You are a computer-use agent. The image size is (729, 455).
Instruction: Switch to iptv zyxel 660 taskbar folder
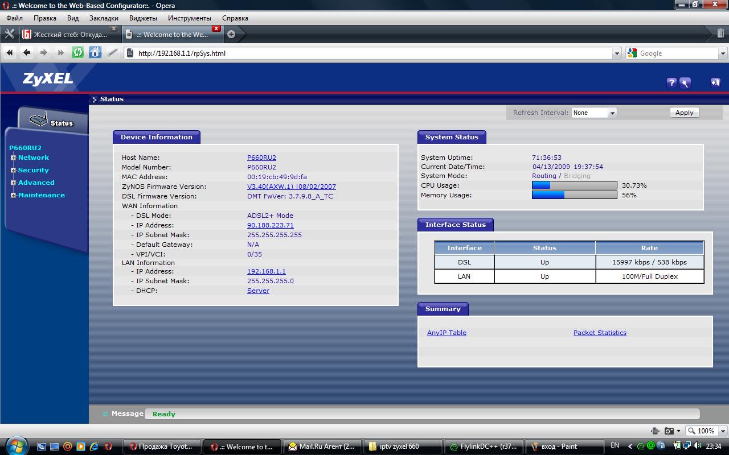[x=404, y=446]
